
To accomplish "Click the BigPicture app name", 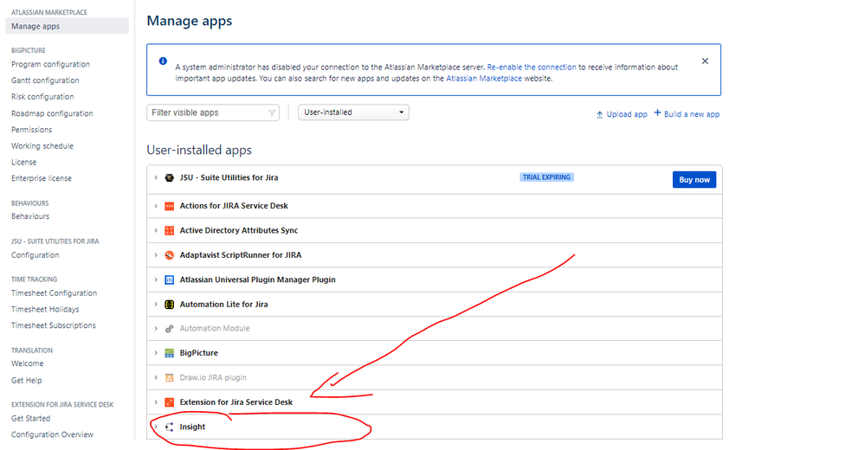I will pos(198,353).
